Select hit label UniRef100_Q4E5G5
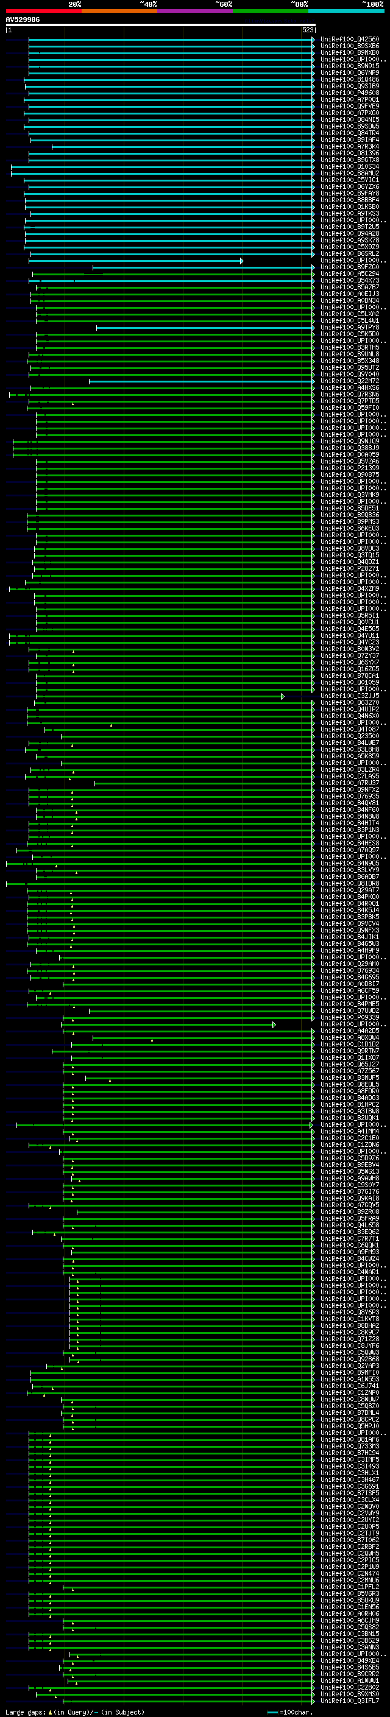390x1717 pixels. pyautogui.click(x=349, y=629)
